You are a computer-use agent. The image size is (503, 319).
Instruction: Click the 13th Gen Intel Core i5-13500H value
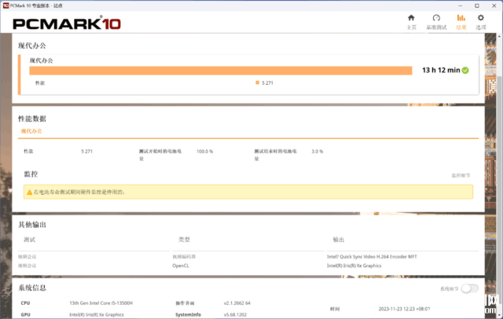point(101,303)
